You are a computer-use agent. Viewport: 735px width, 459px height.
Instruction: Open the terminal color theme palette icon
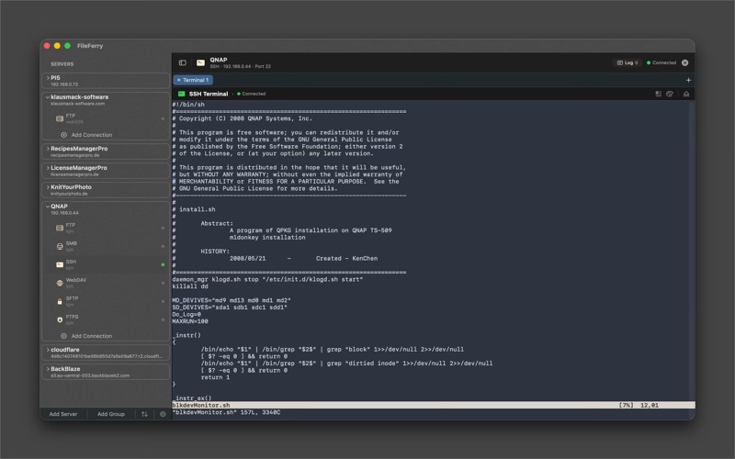point(670,94)
